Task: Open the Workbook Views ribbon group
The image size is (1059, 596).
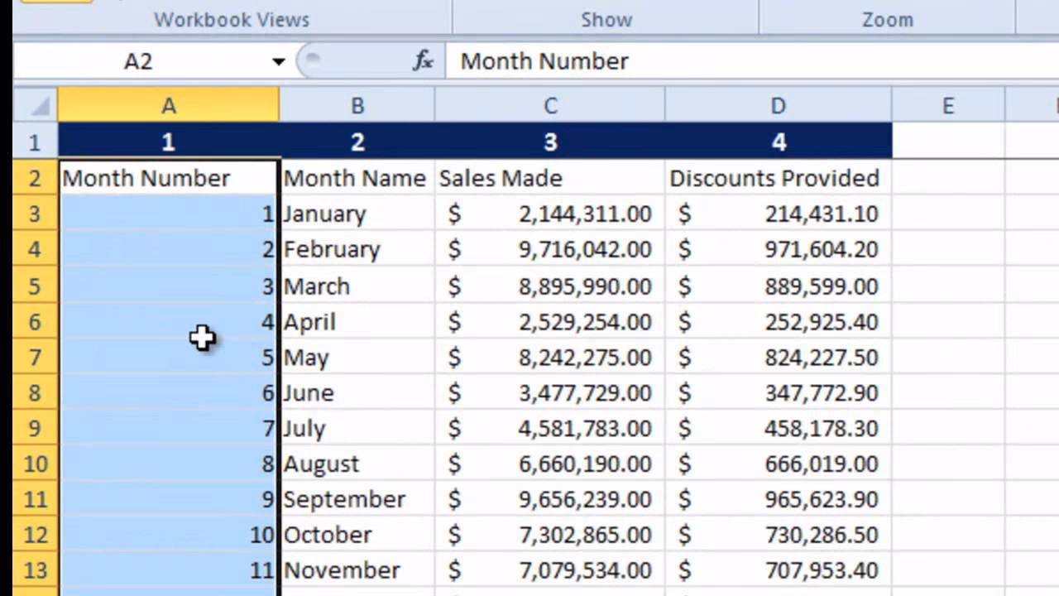Action: tap(230, 19)
